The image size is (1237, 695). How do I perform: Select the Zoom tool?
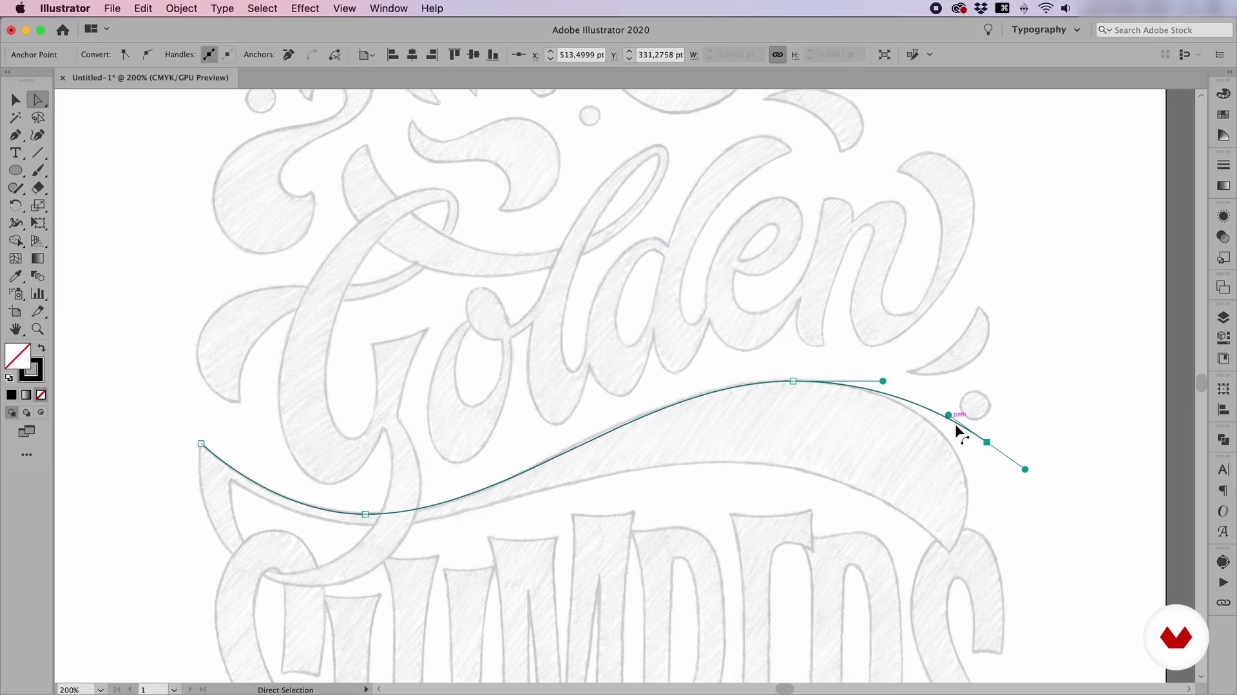37,329
